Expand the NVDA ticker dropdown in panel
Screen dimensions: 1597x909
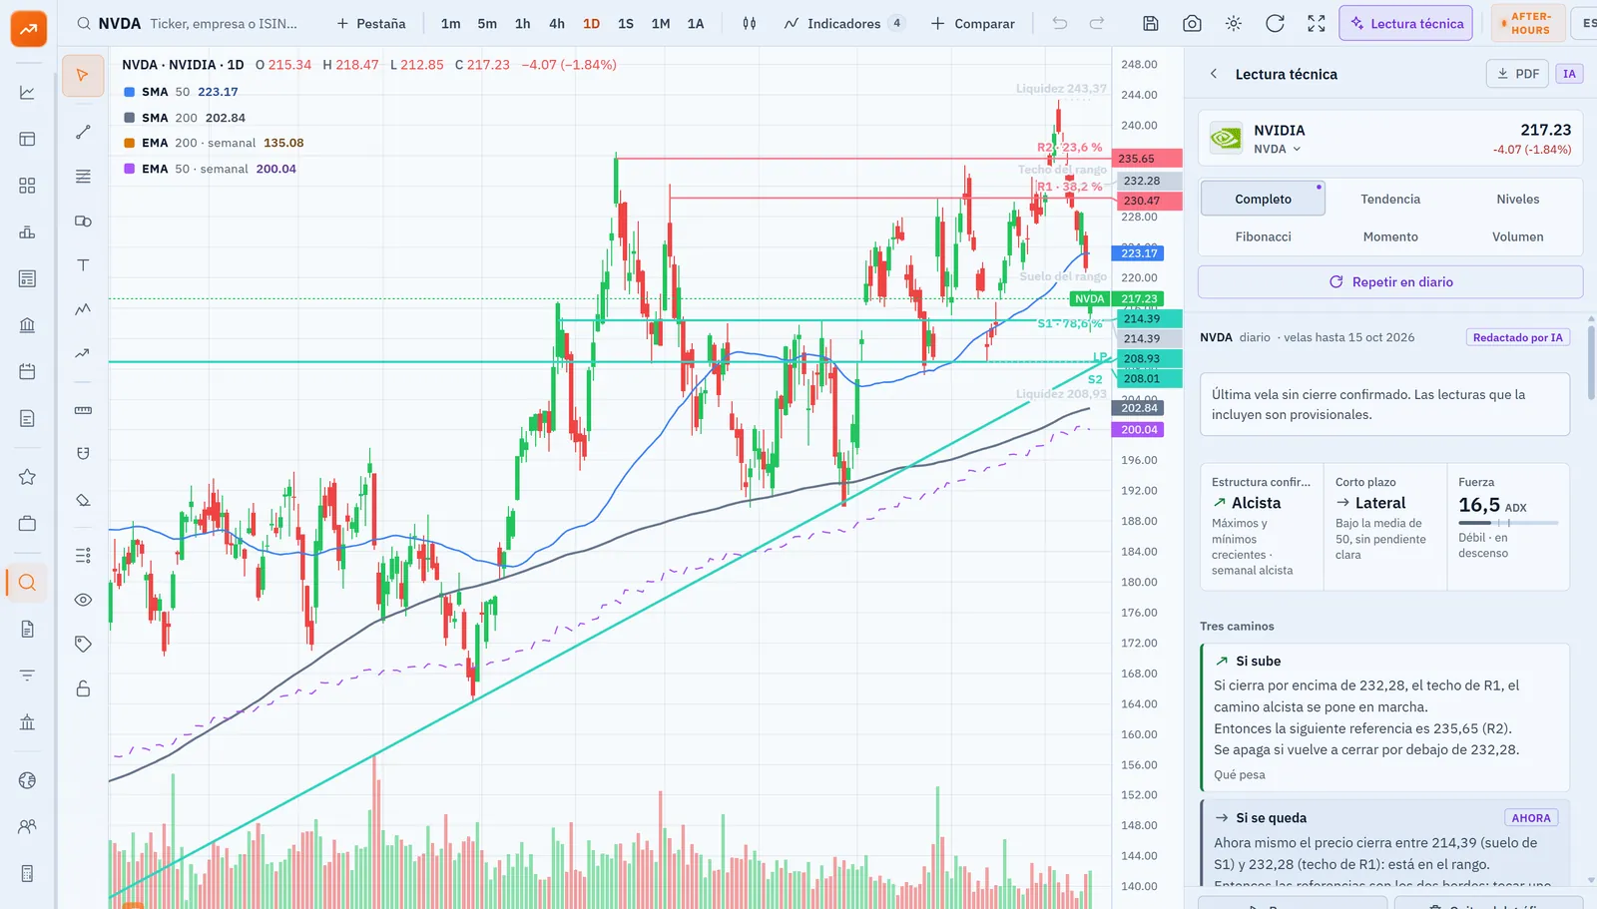1278,149
